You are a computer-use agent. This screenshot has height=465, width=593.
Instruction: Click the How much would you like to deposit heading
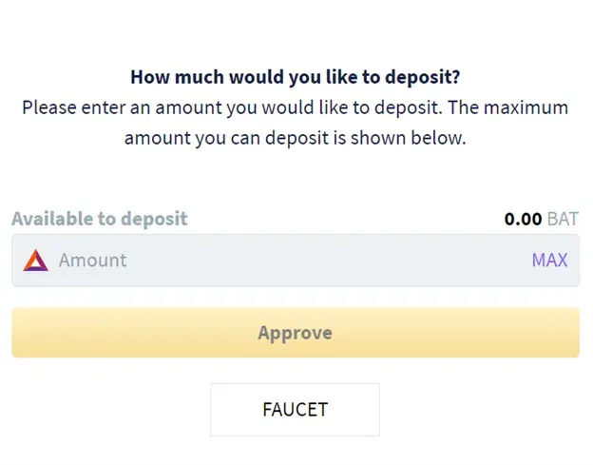click(296, 77)
